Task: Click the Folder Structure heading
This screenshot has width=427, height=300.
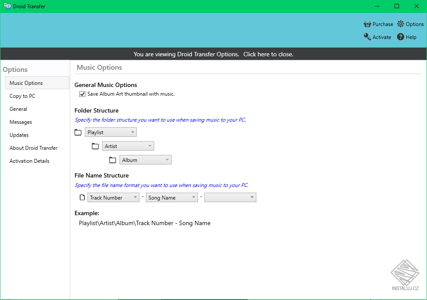Action: (x=97, y=110)
